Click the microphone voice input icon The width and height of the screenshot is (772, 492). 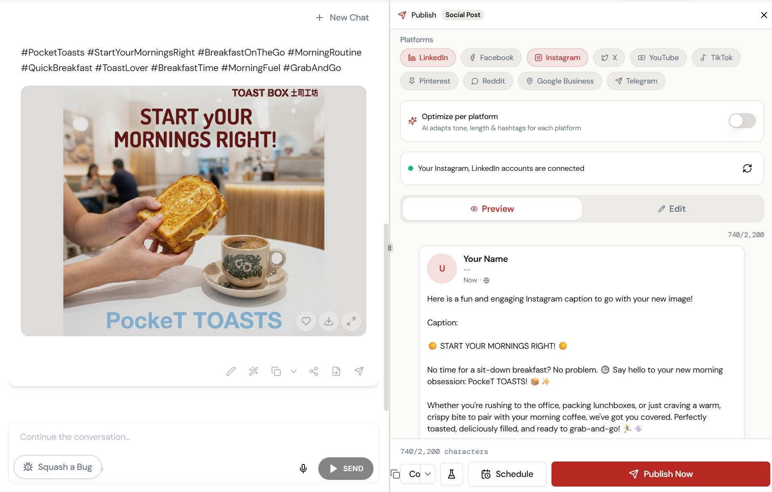[x=303, y=469]
